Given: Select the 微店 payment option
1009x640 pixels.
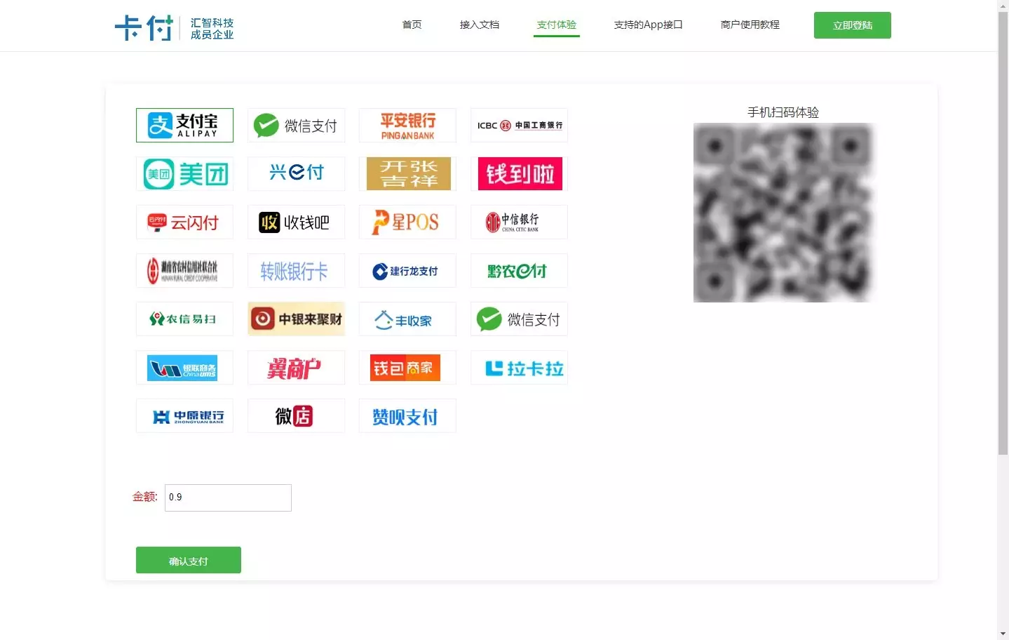Looking at the screenshot, I should (296, 415).
